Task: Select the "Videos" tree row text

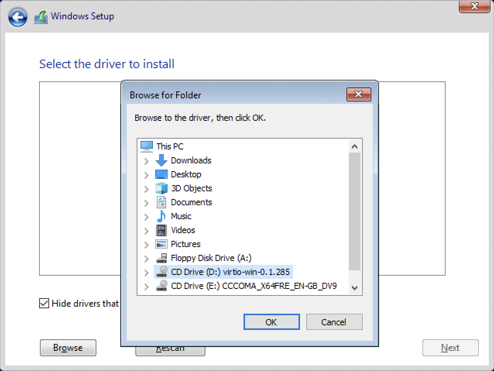Action: (183, 230)
